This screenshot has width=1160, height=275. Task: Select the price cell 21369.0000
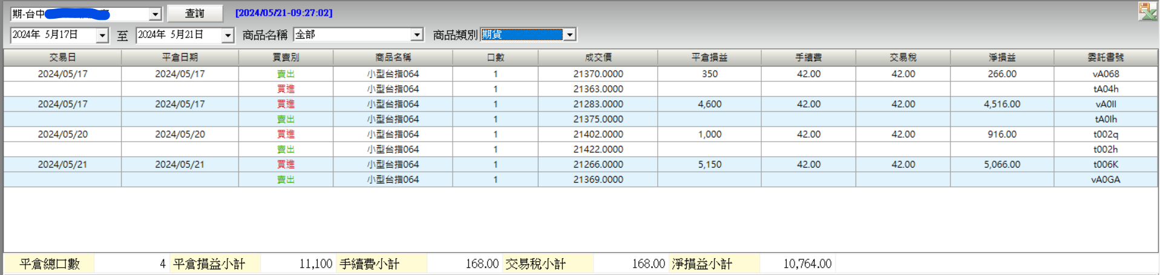(598, 179)
